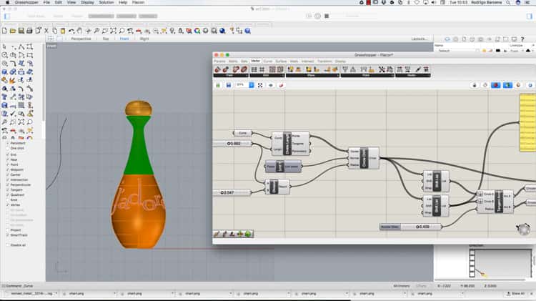The width and height of the screenshot is (536, 301).
Task: Click the eye named-views icon in Grasshopper
Action: click(271, 85)
